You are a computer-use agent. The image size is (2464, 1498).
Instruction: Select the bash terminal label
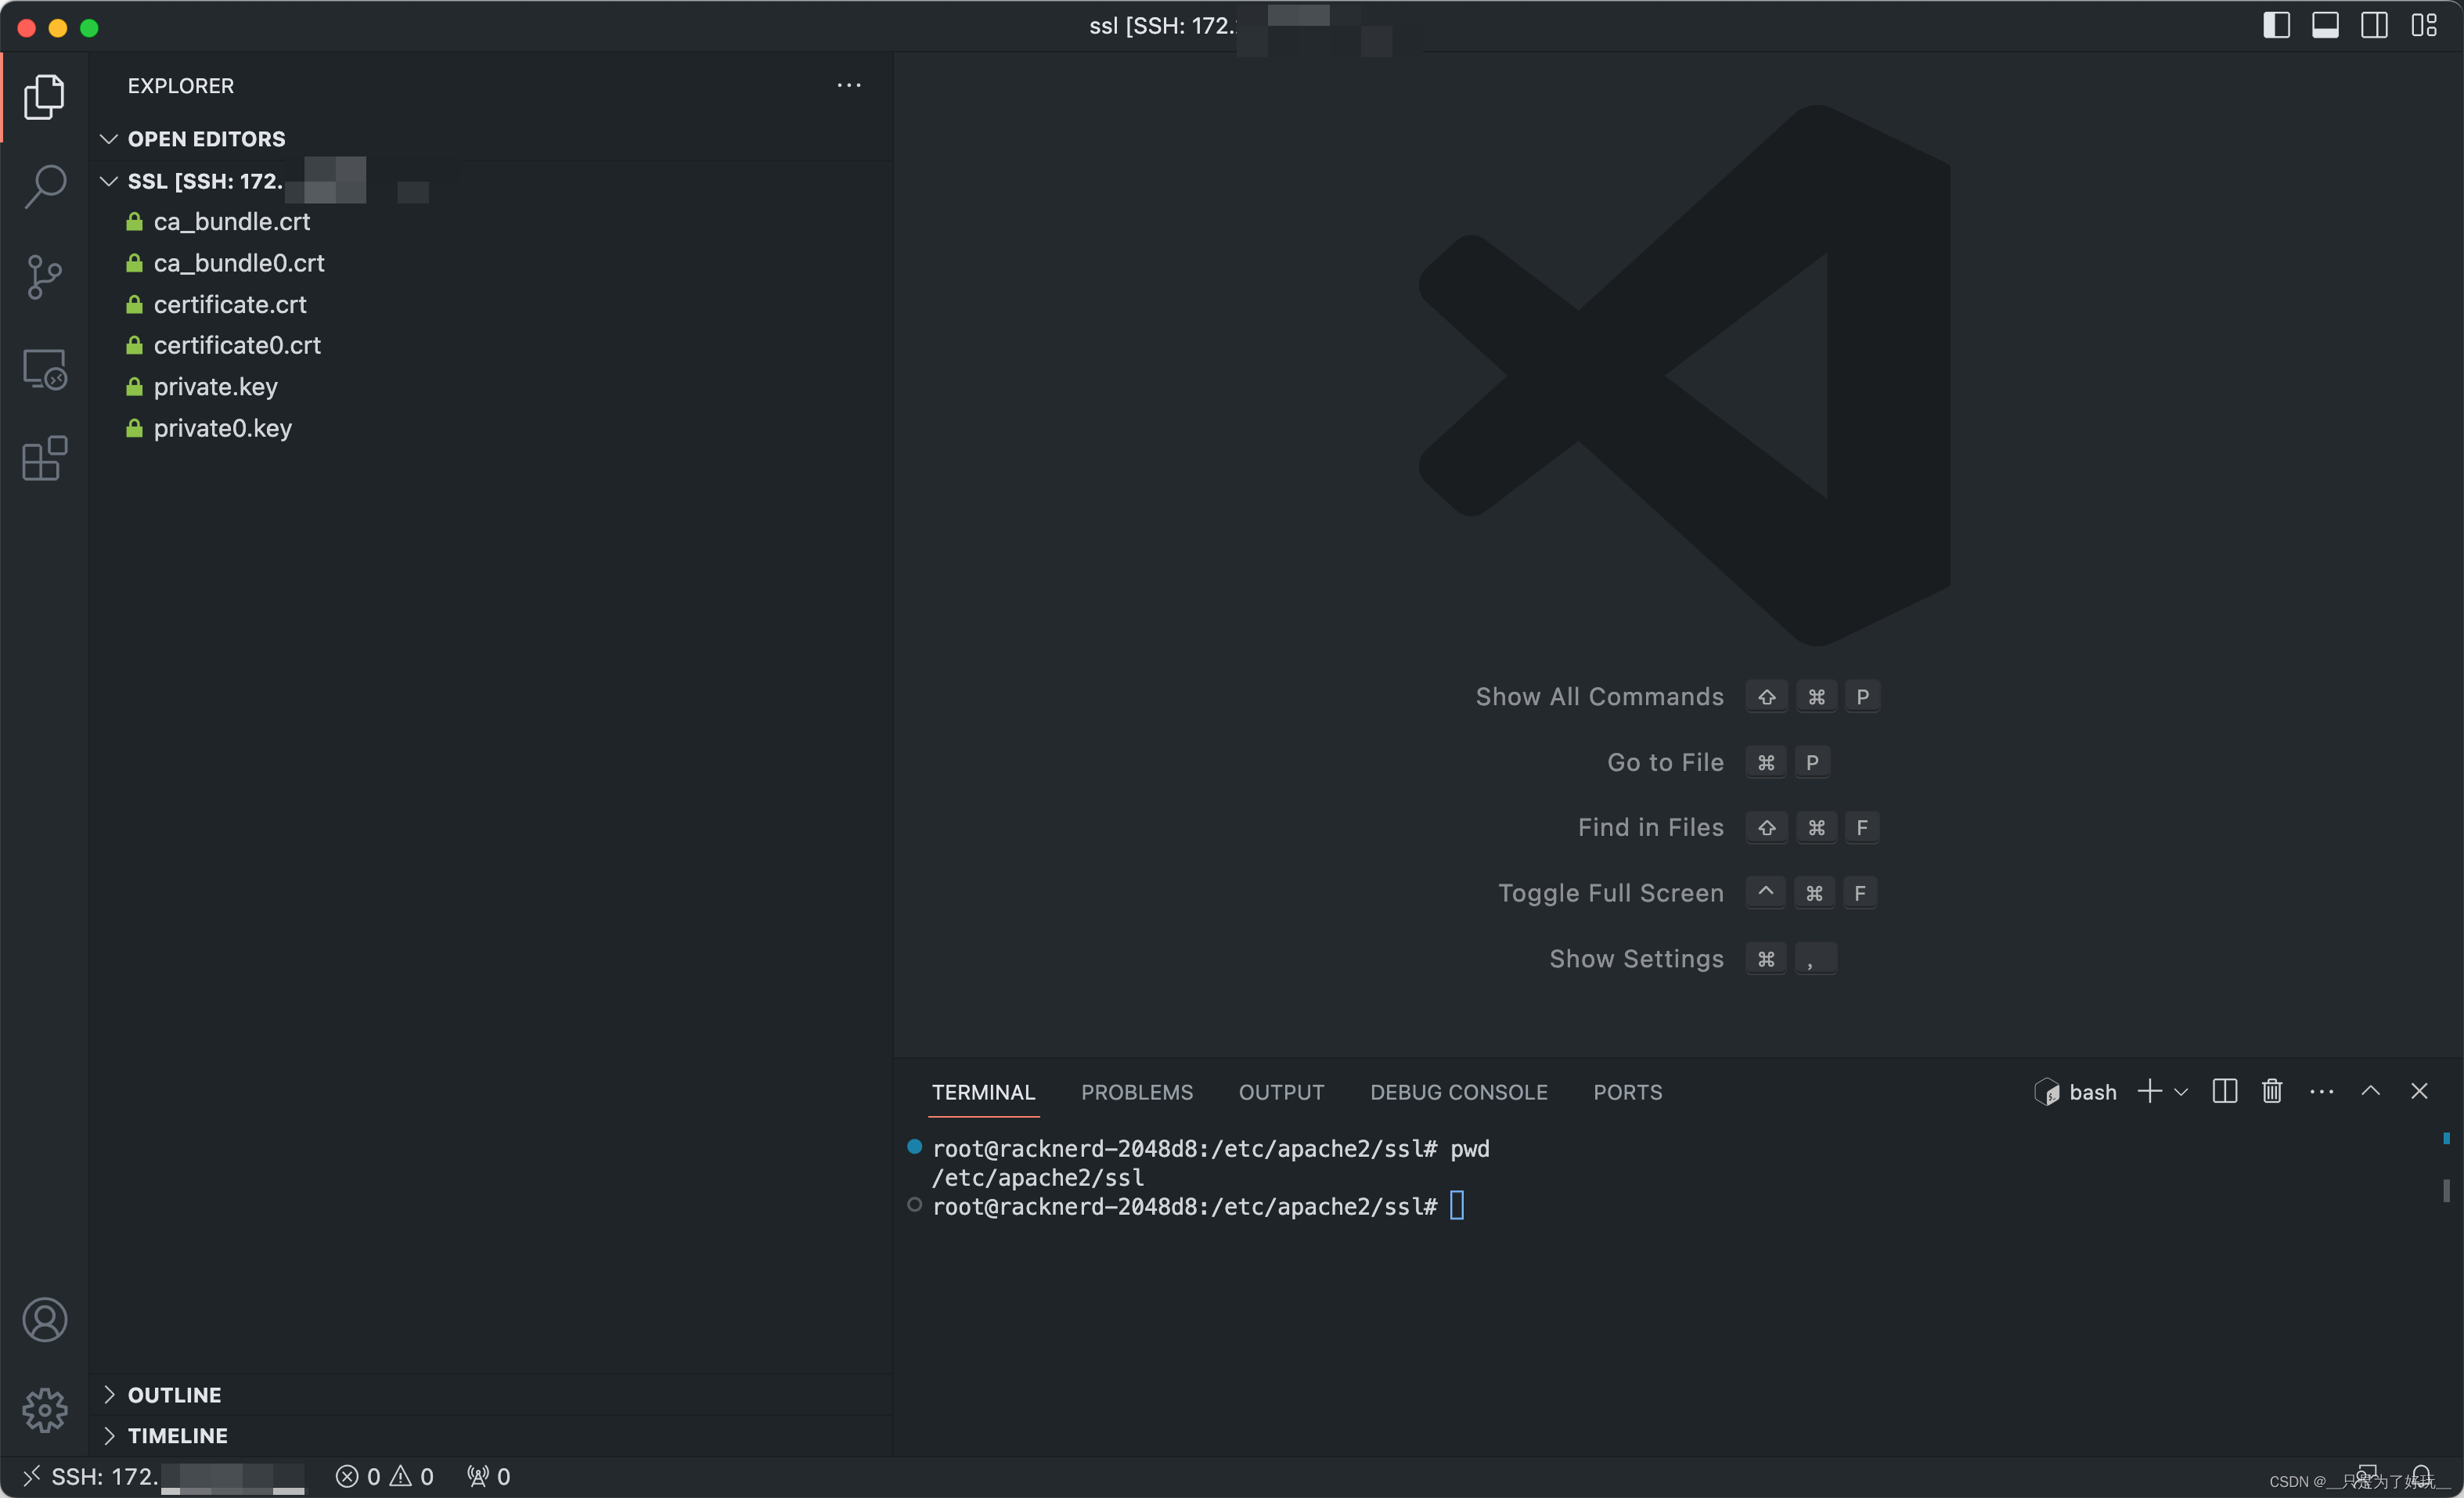click(x=2075, y=1092)
